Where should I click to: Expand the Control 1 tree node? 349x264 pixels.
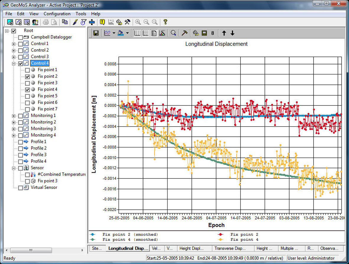pyautogui.click(x=14, y=44)
